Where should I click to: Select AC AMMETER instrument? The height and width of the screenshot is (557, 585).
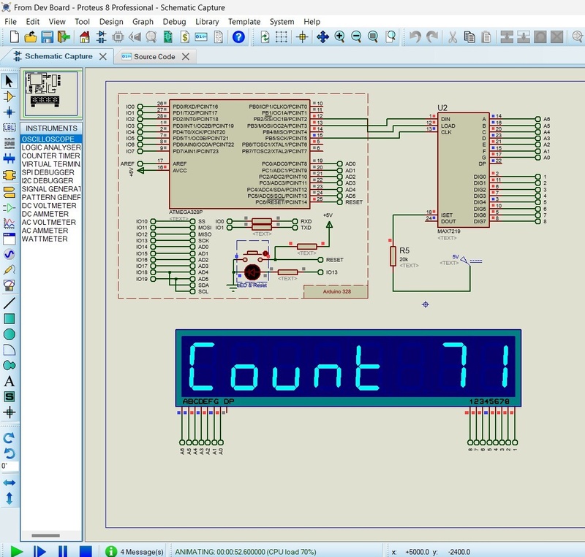(51, 231)
